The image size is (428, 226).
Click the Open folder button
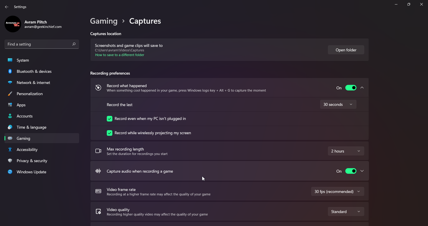pyautogui.click(x=346, y=50)
